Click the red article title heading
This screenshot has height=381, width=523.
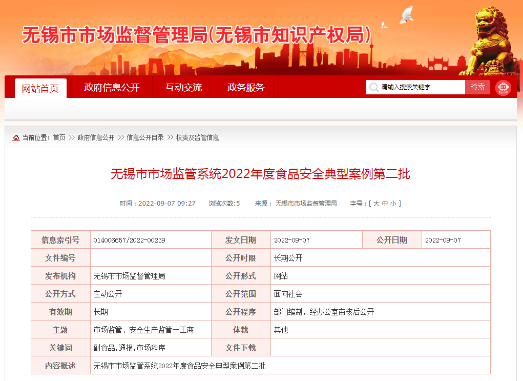[261, 174]
